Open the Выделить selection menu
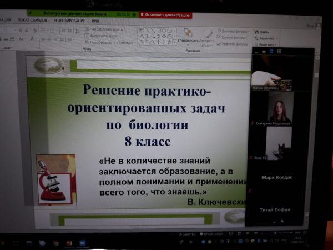 coord(265,44)
